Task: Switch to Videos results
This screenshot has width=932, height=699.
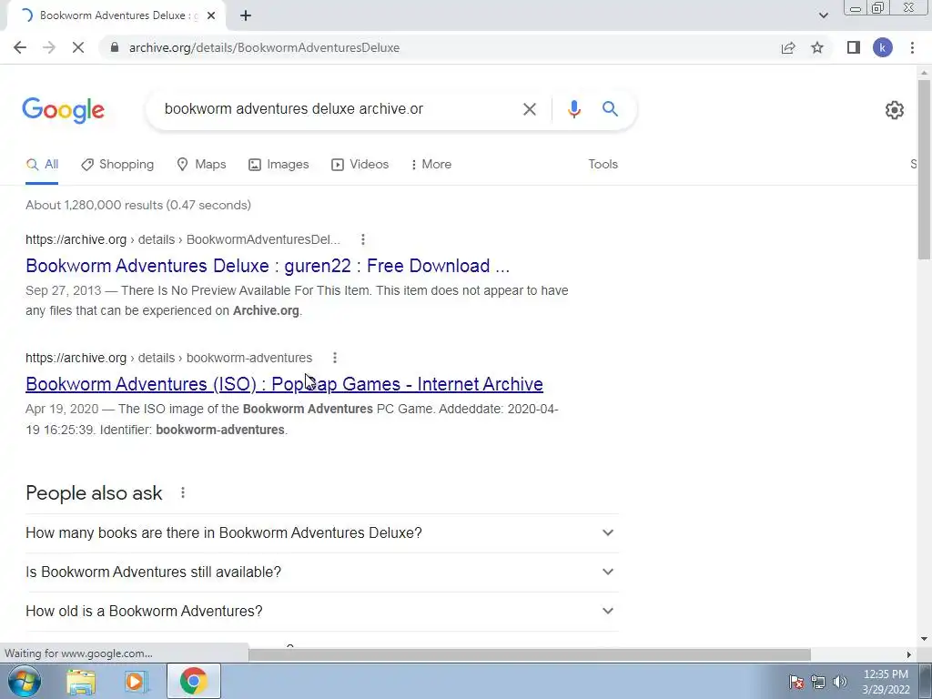Action: point(360,165)
